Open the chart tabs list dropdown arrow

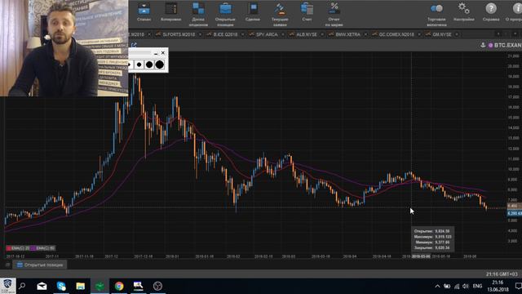tap(515, 34)
